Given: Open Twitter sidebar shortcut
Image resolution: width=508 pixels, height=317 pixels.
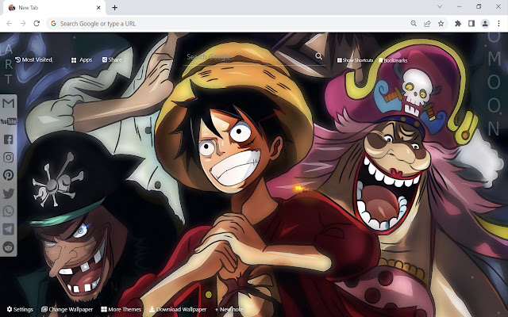Looking at the screenshot, I should click(x=9, y=193).
